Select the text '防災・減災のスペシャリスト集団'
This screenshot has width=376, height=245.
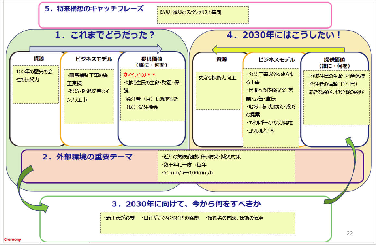(x=191, y=12)
